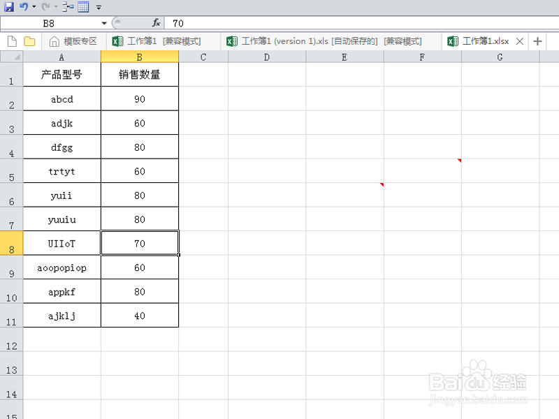Open the 模板专区 tab
The width and height of the screenshot is (559, 419).
coord(73,41)
